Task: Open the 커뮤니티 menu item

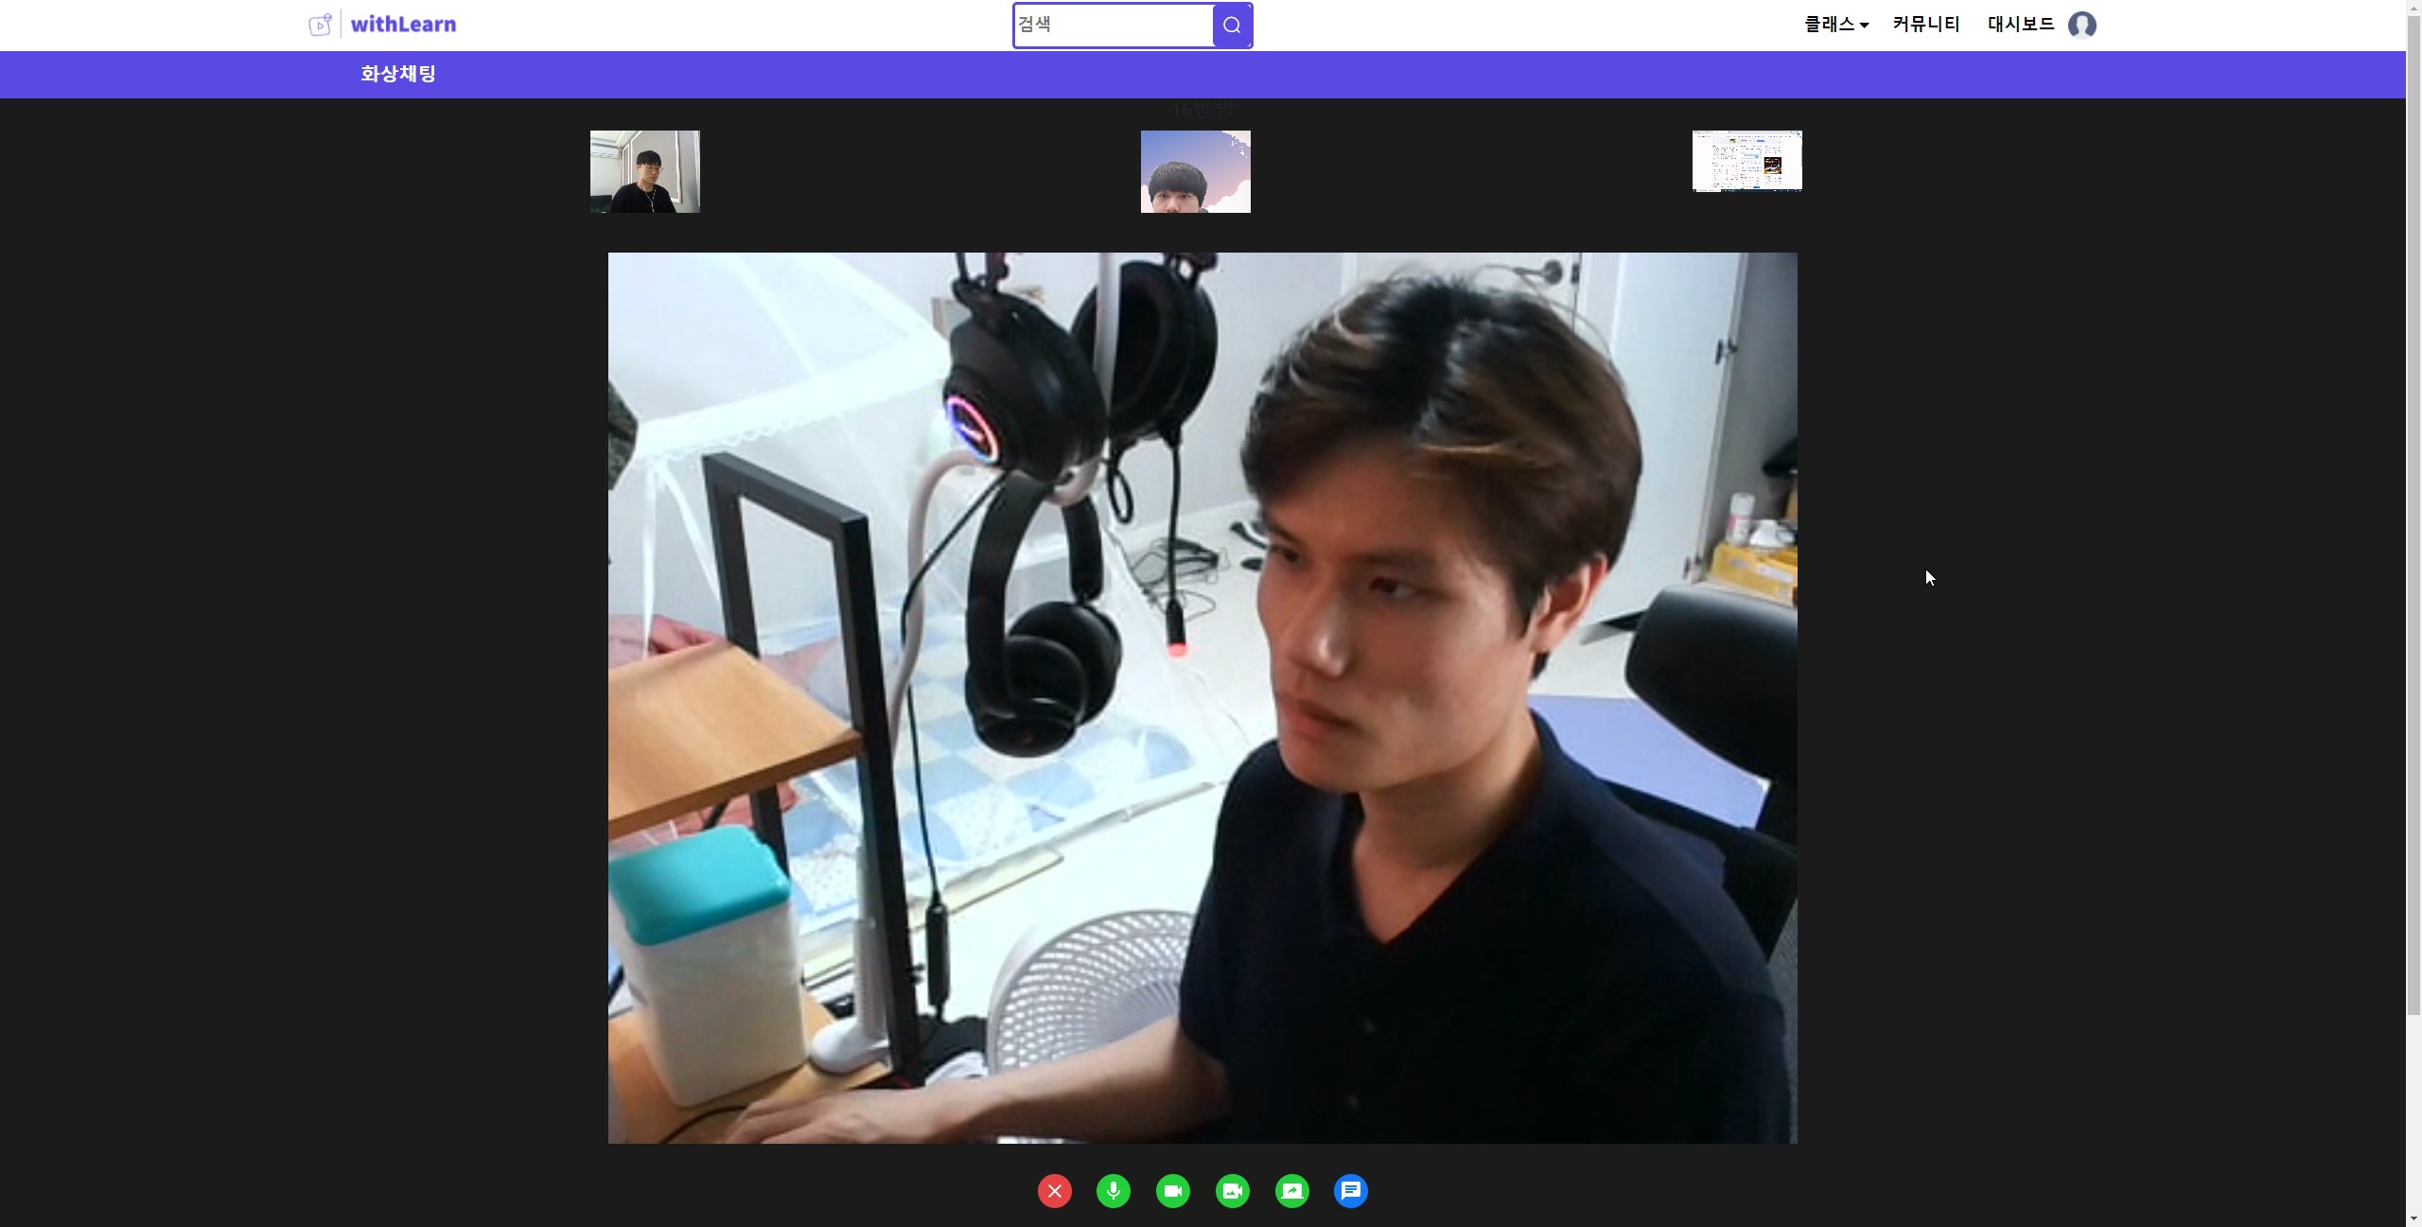Action: pos(1926,25)
